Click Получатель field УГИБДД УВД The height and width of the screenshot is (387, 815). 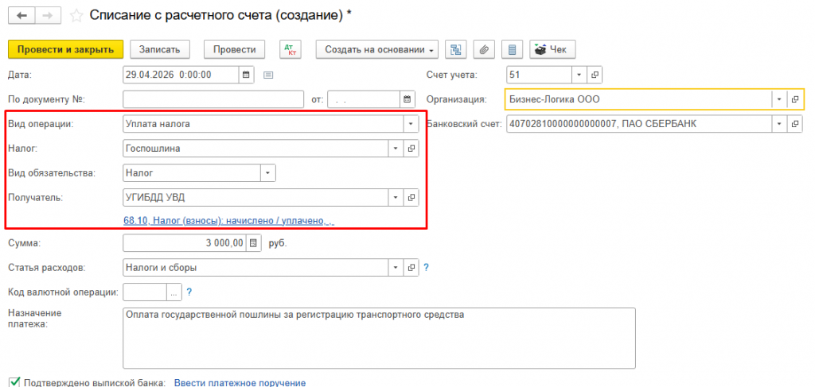point(255,198)
